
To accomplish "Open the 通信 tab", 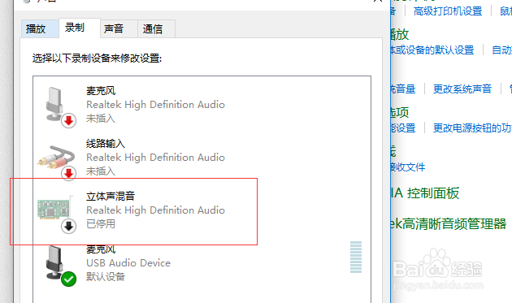I will pyautogui.click(x=156, y=28).
